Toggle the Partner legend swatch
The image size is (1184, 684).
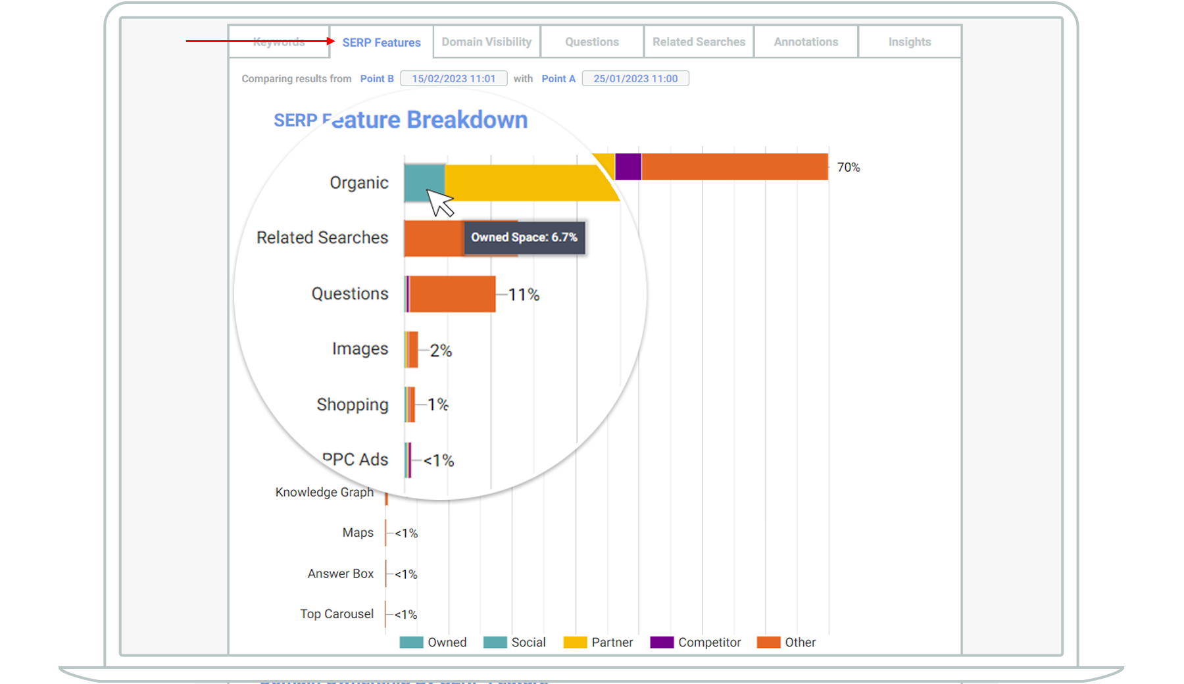click(x=576, y=643)
